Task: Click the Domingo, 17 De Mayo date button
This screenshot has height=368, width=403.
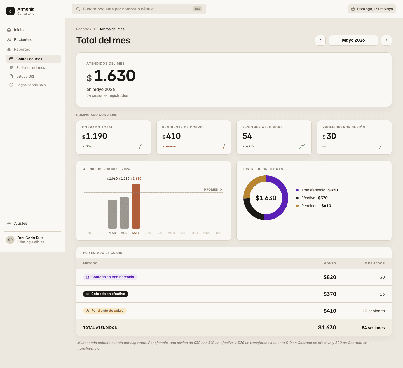Action: [x=372, y=9]
